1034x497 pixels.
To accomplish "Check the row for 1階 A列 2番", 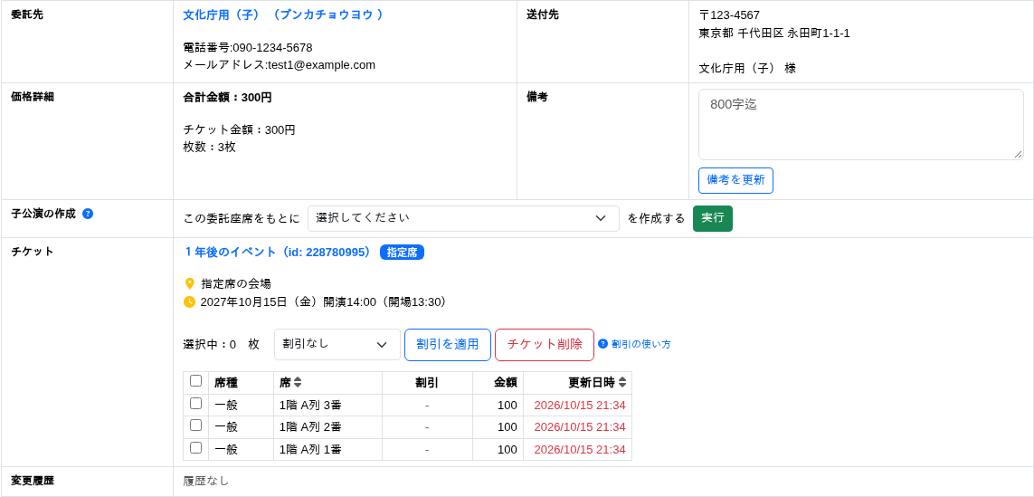I will click(x=195, y=425).
